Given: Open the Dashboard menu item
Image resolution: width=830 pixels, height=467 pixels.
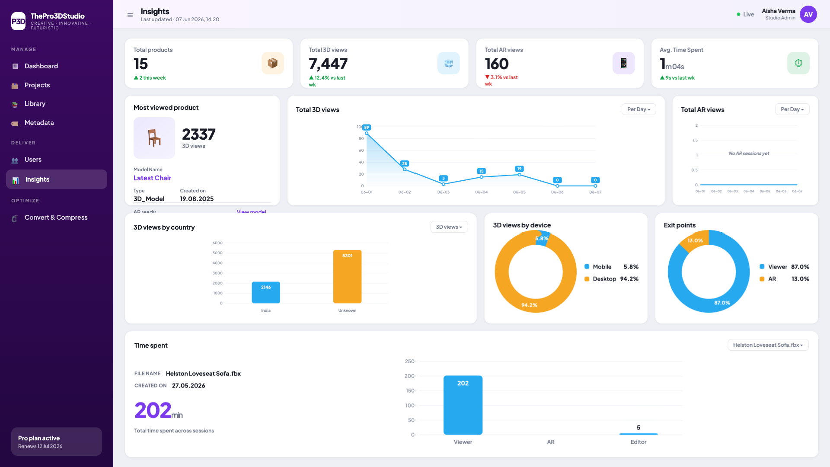Looking at the screenshot, I should point(57,66).
